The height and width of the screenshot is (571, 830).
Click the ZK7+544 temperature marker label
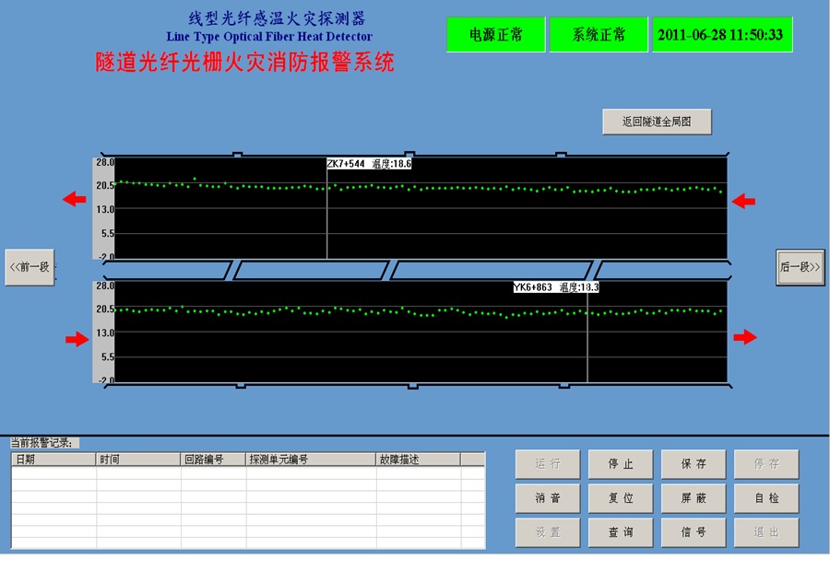point(369,164)
